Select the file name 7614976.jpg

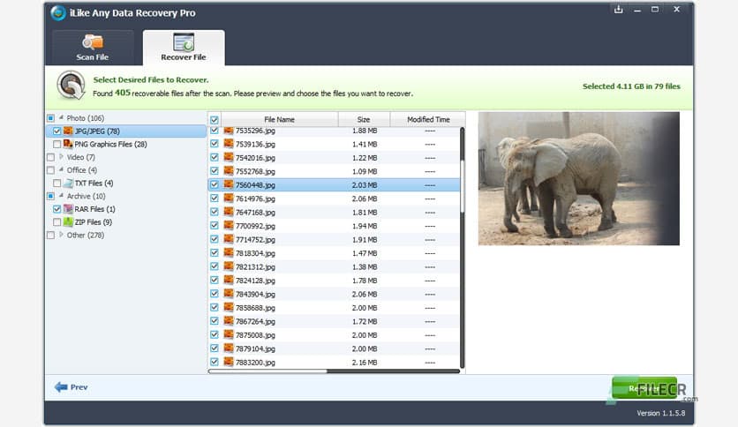(x=255, y=199)
